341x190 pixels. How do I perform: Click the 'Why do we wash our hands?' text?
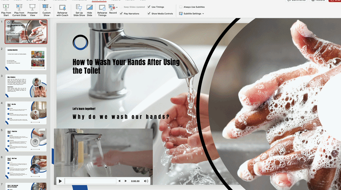[121, 117]
